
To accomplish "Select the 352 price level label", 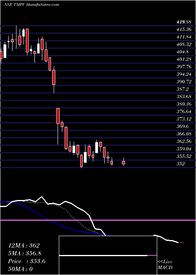I will coord(181,164).
